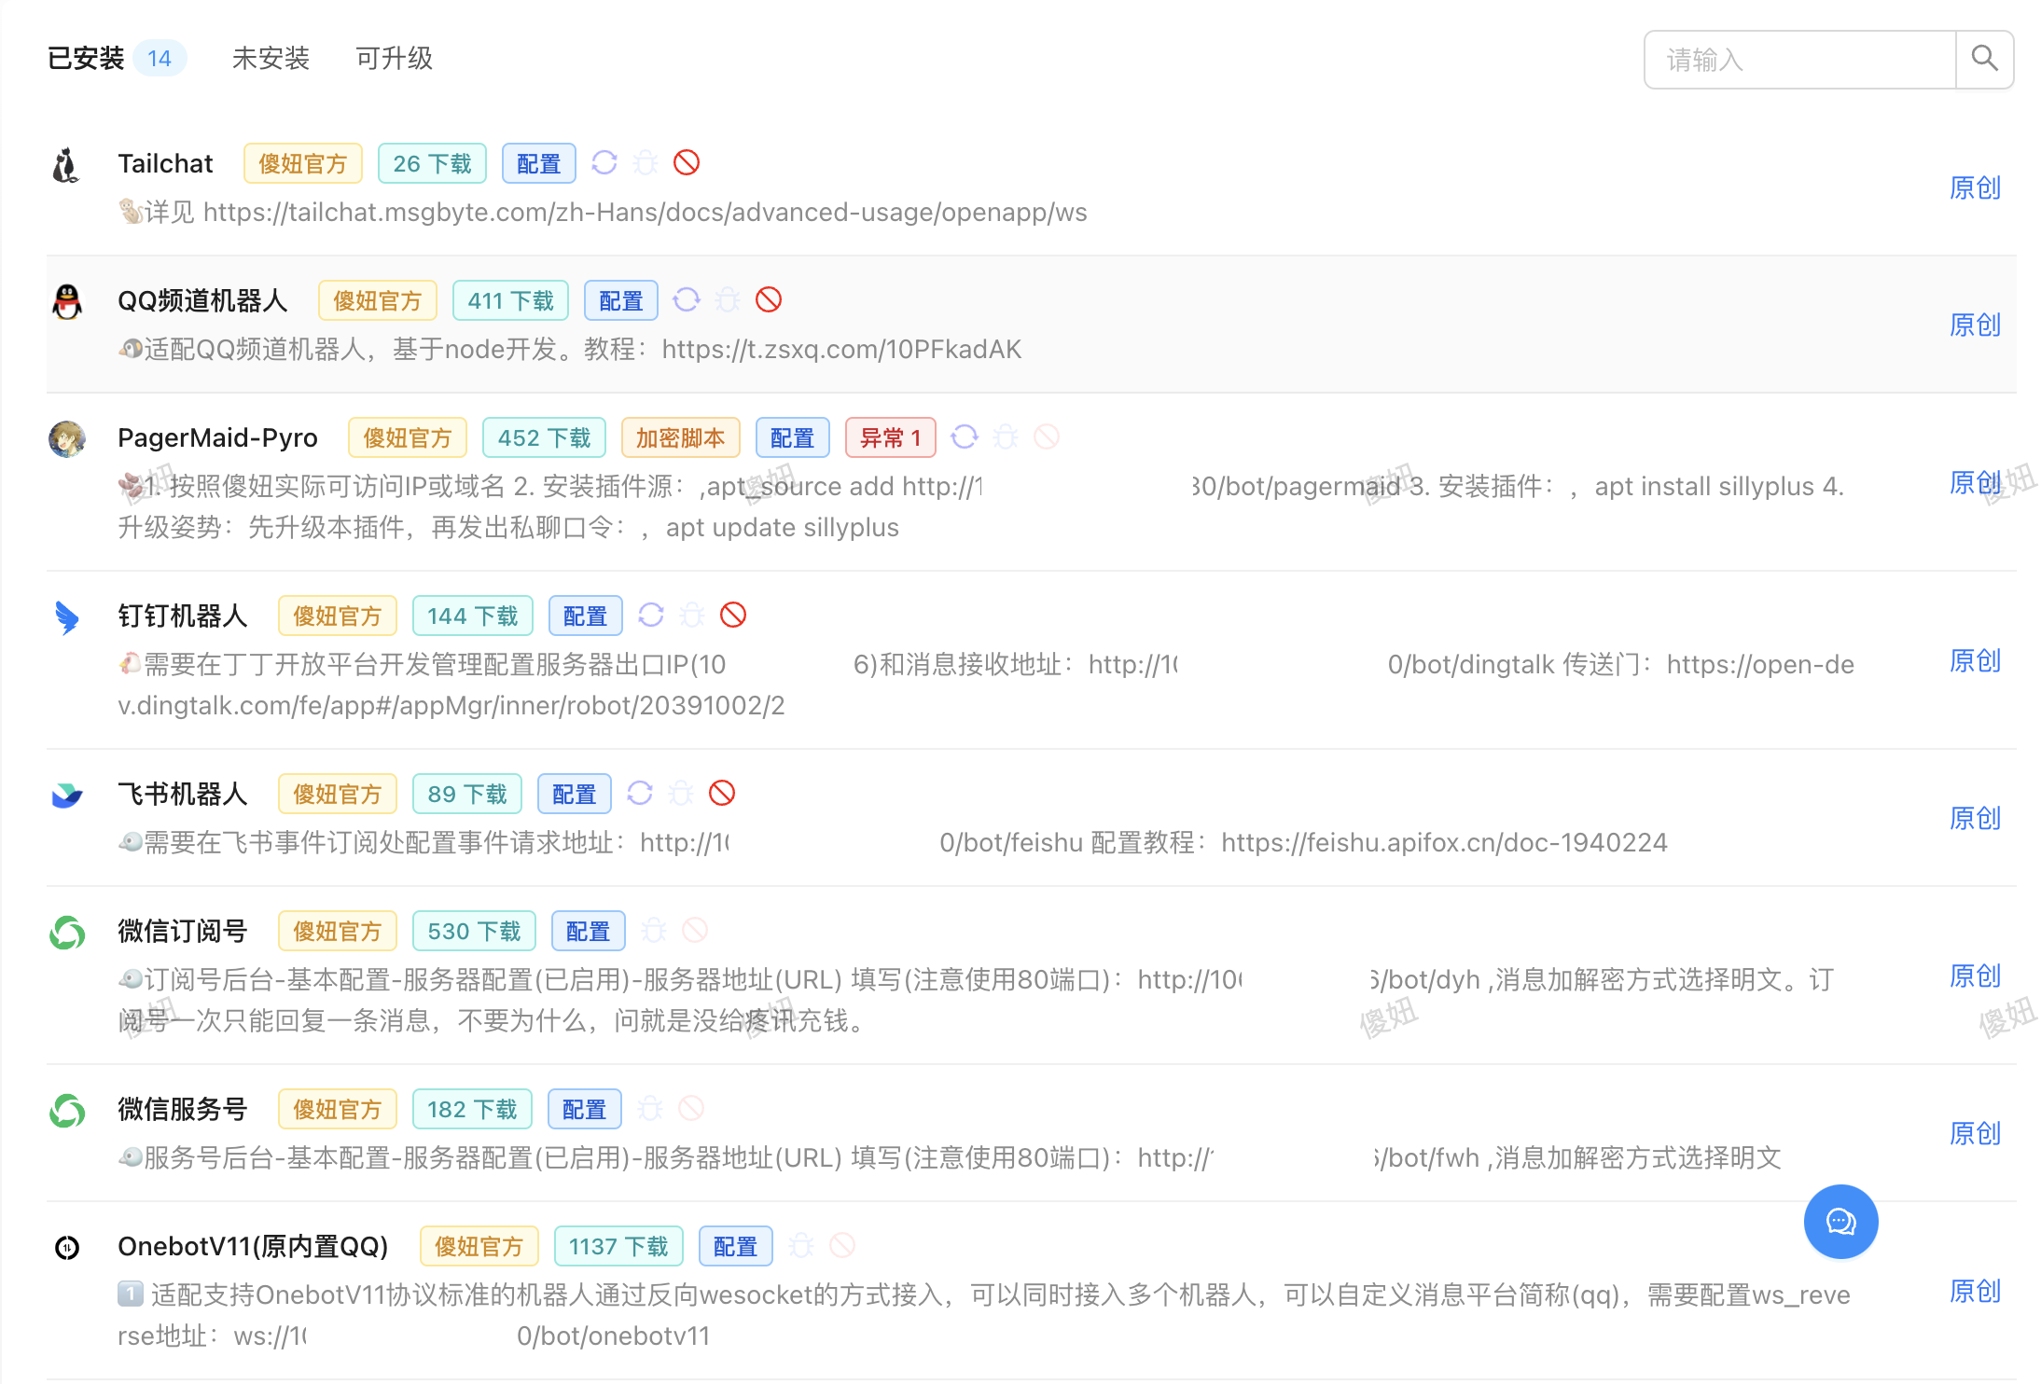Open PagerMaid-Pyro 配置 settings
The image size is (2041, 1384).
(792, 438)
